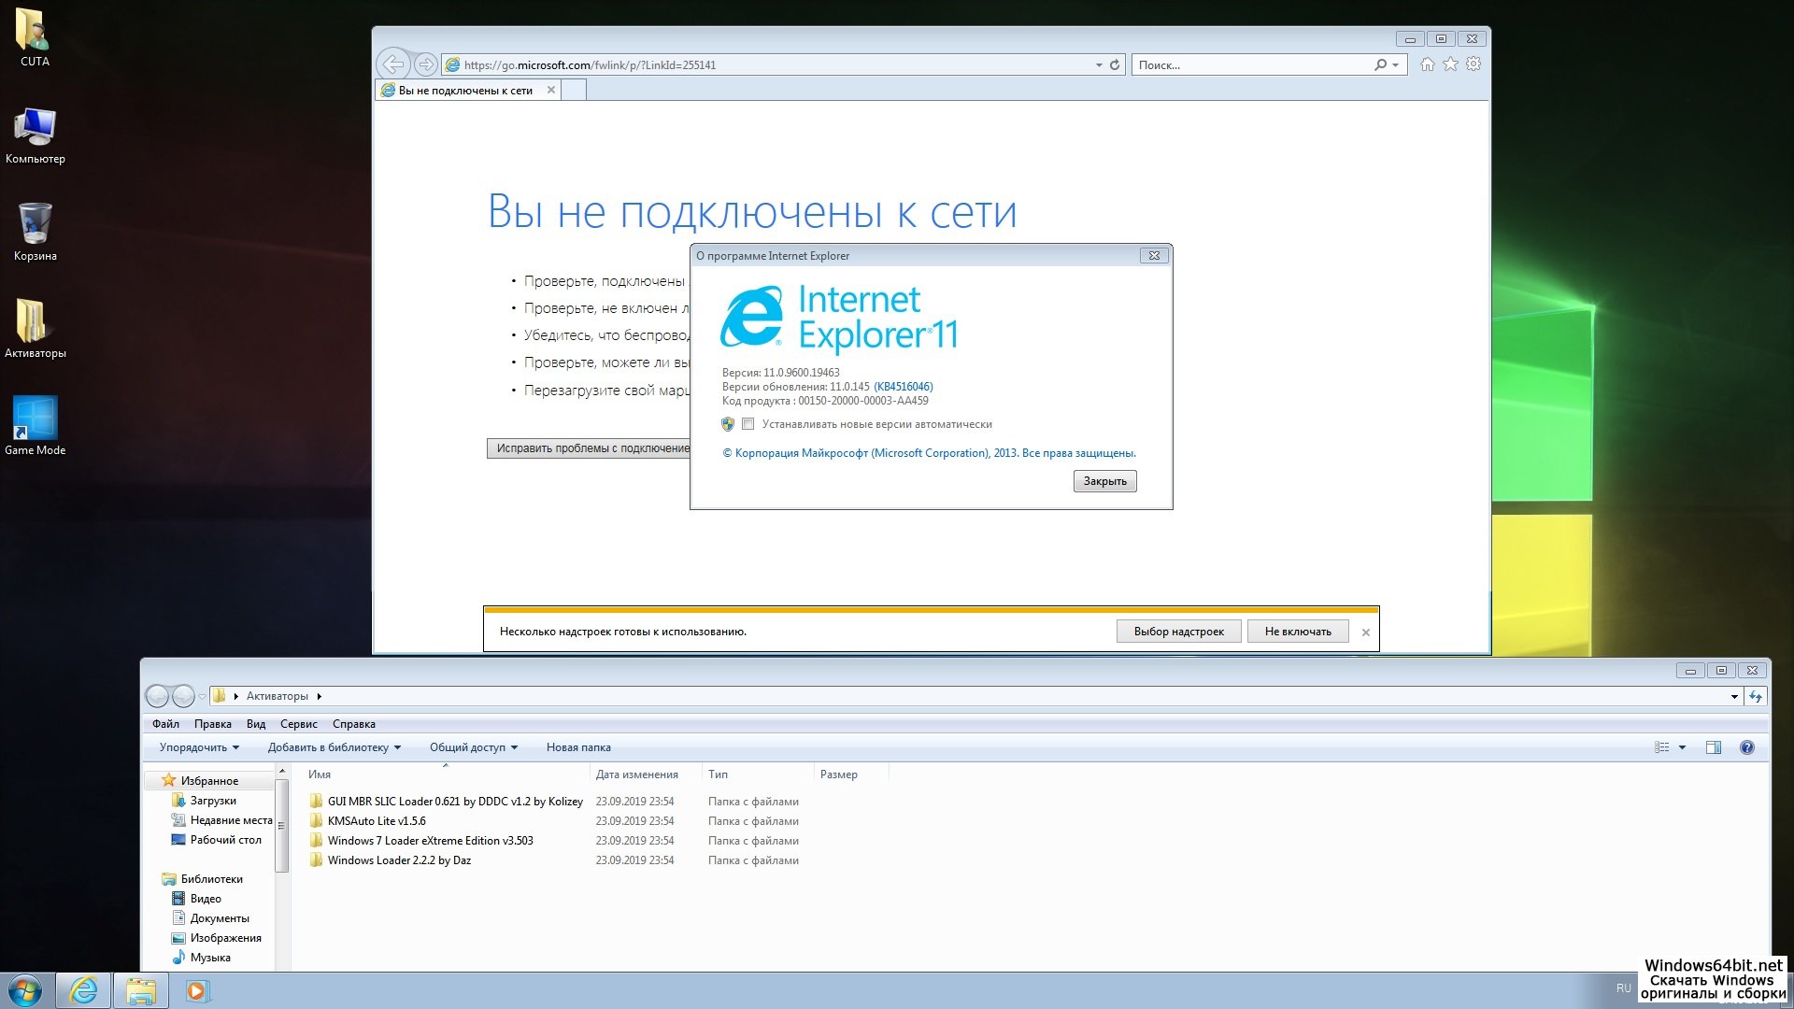Viewport: 1794px width, 1009px height.
Task: Open the Добавить в библиотеку dropdown
Action: point(334,747)
